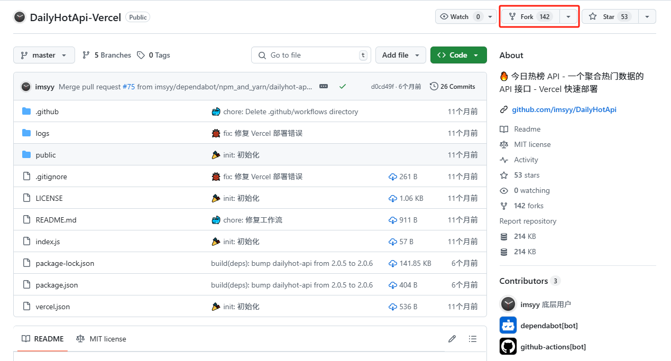Open the master branch dropdown

(44, 55)
